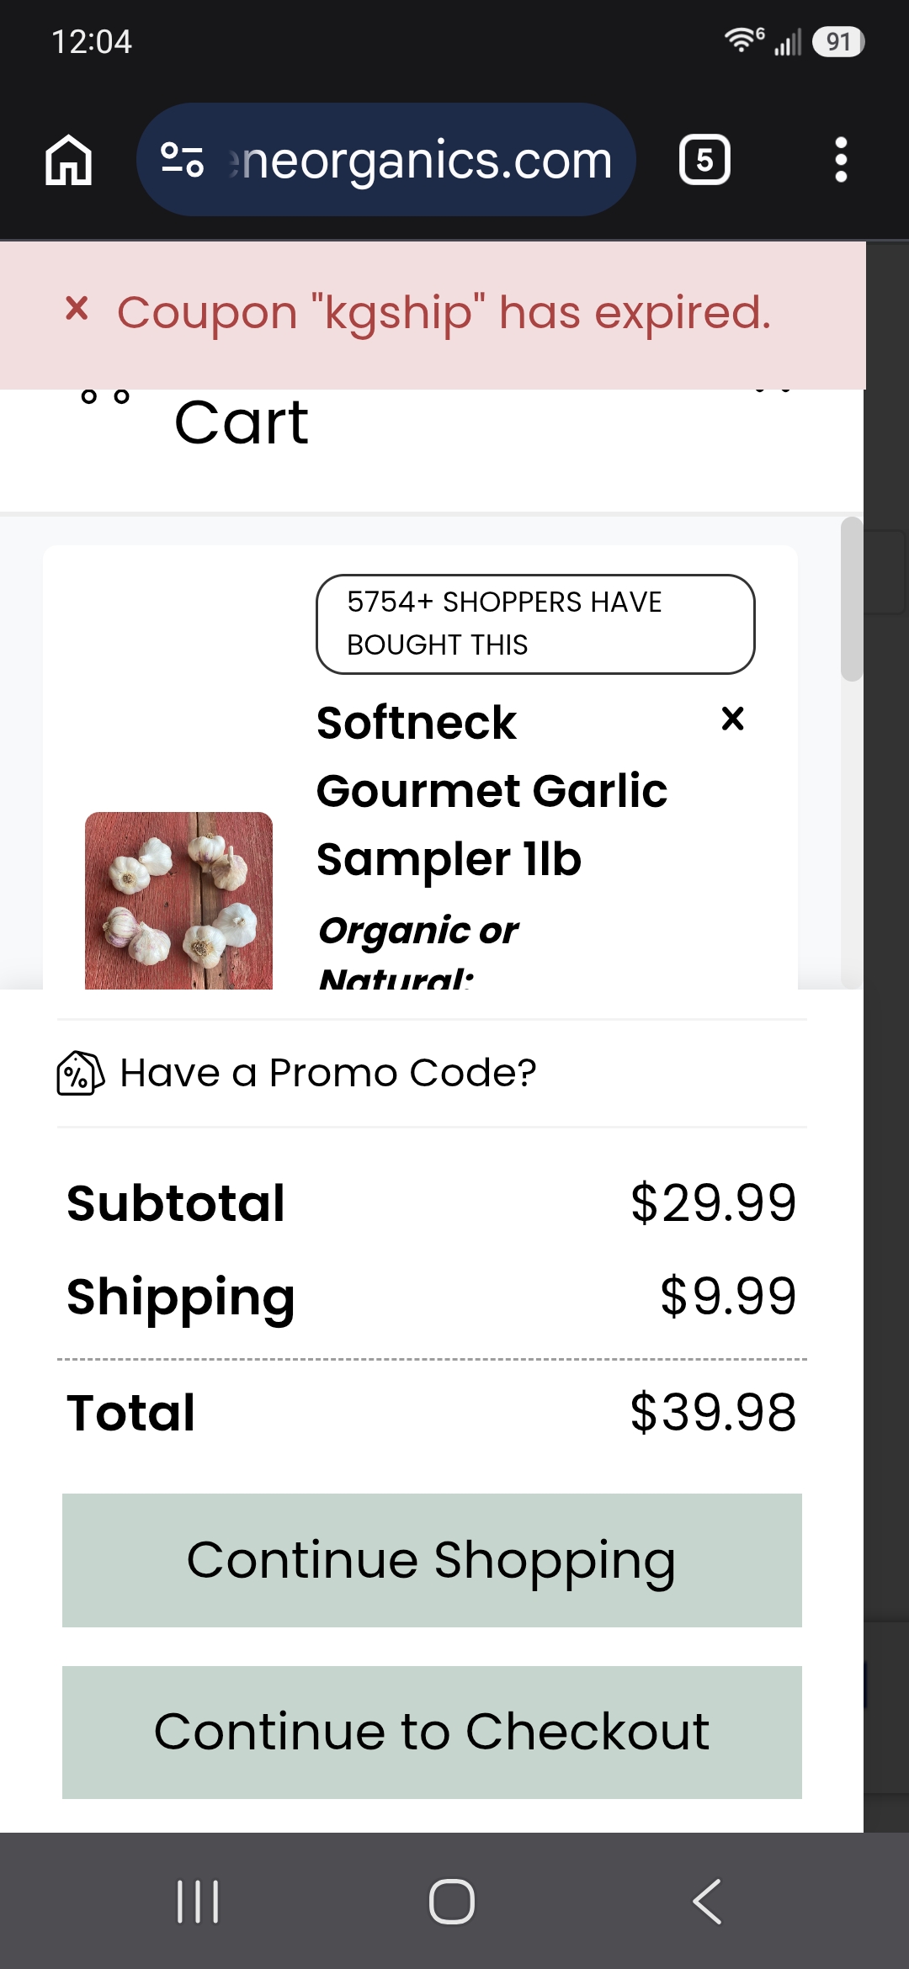The height and width of the screenshot is (1969, 909).
Task: Click the neorganics.com address bar
Action: tap(385, 160)
